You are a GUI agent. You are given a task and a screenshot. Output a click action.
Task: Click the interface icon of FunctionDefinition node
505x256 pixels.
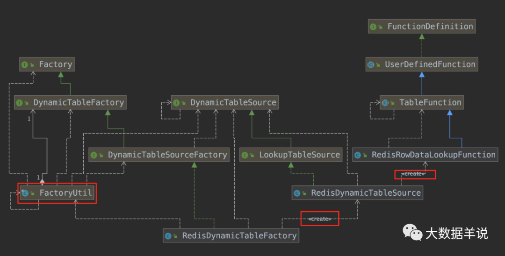coord(373,27)
